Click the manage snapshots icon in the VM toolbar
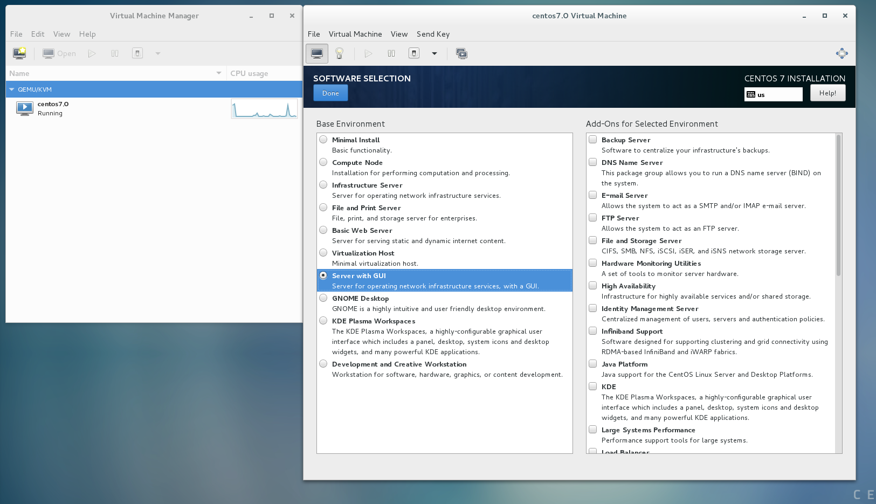This screenshot has width=876, height=504. click(x=461, y=53)
